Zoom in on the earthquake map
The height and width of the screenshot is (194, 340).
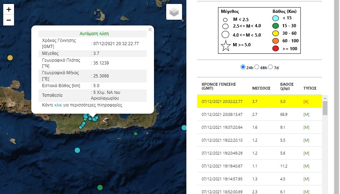coord(9,10)
